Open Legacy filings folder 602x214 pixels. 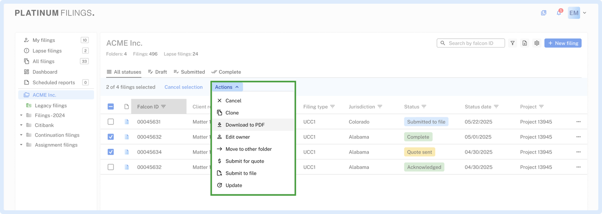pos(51,106)
